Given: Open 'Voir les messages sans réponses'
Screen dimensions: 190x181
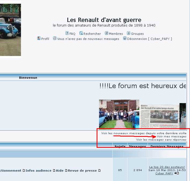Looking at the screenshot, I should click(x=161, y=140).
